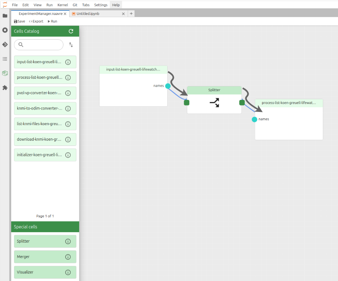Select the Splitter node header on canvas
Screen dimensions: 338x281
coord(214,90)
